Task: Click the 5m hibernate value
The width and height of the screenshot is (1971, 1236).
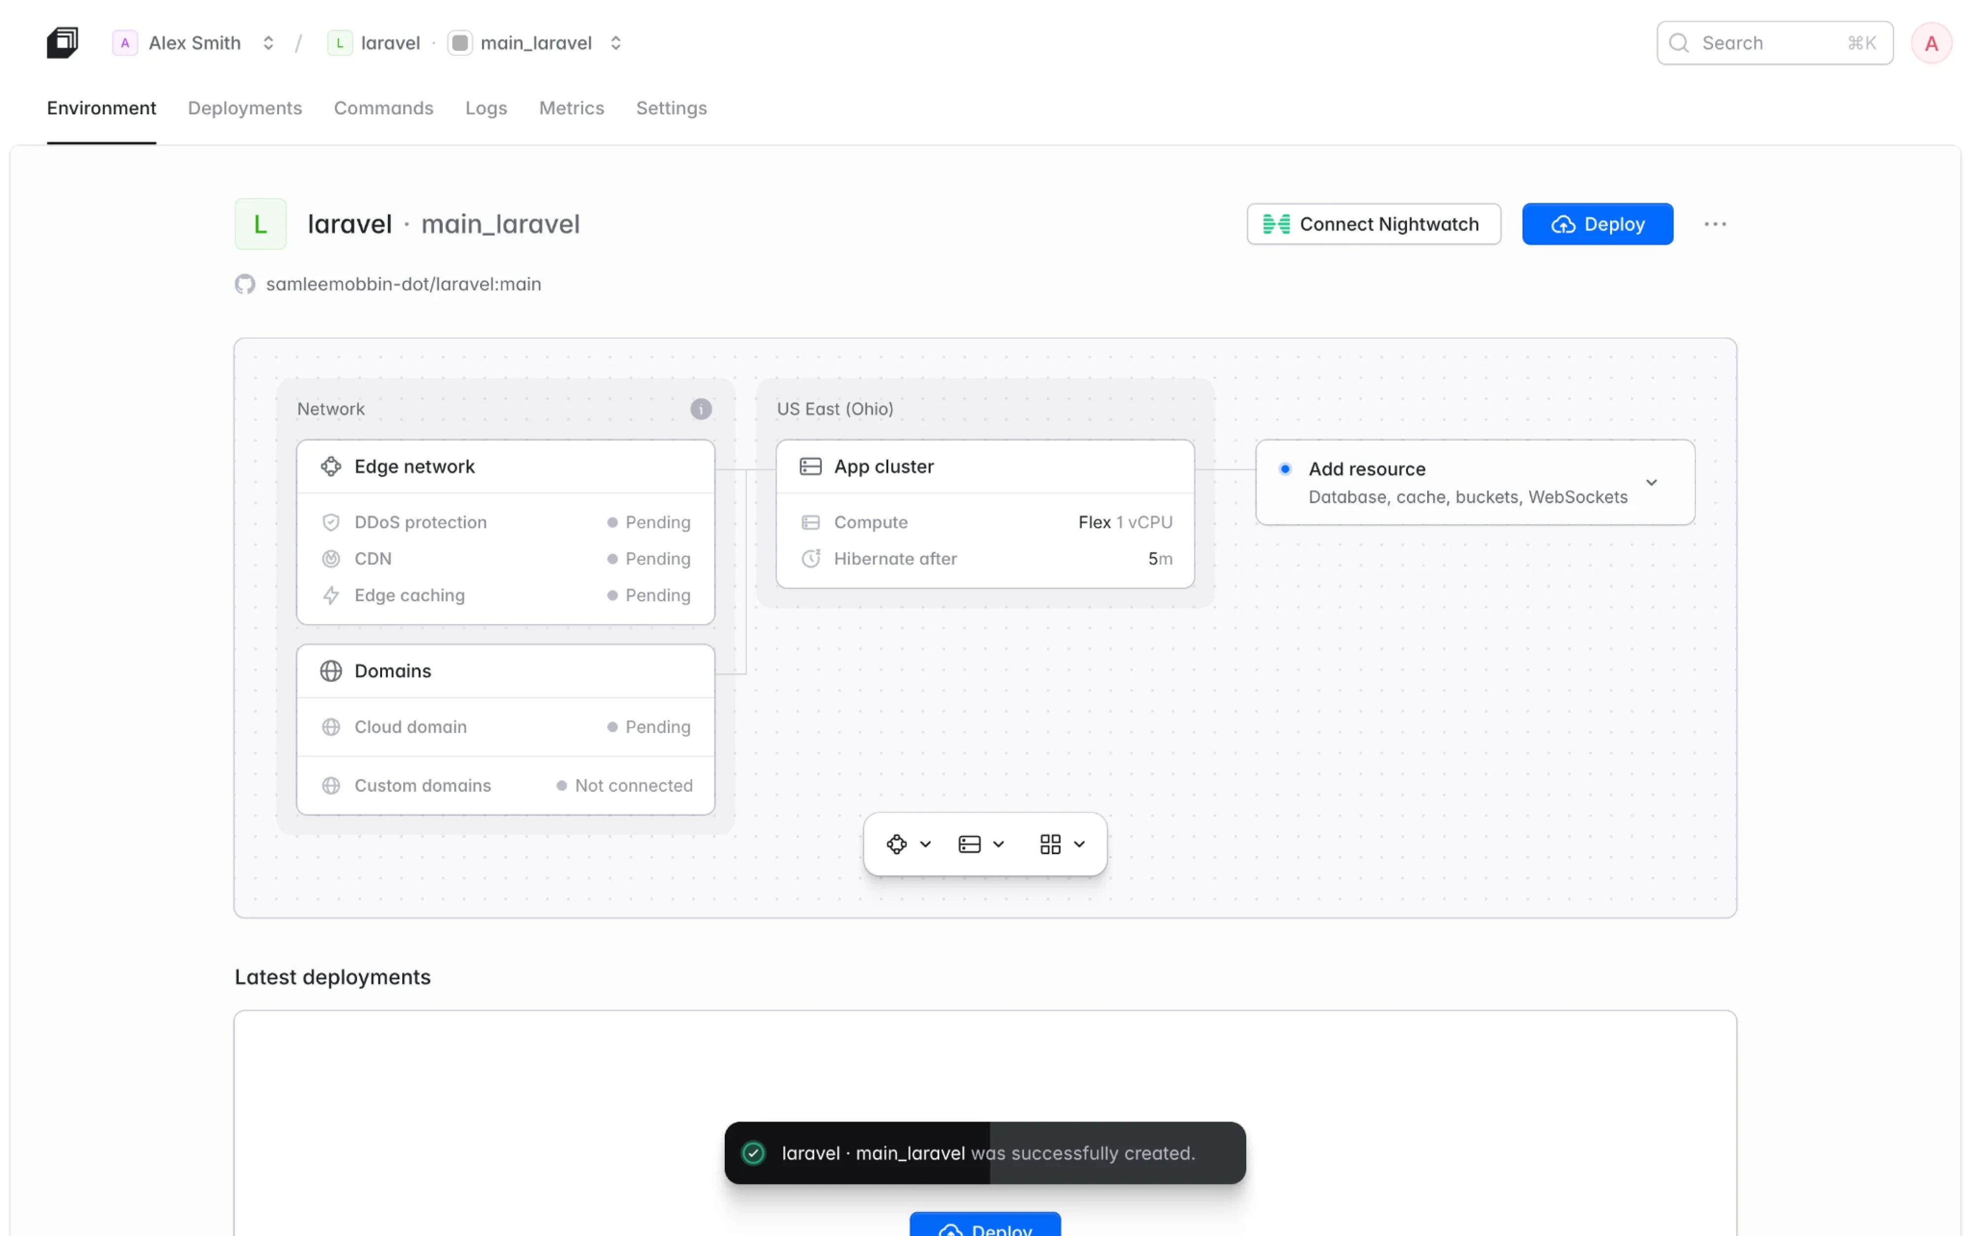Action: [1160, 559]
